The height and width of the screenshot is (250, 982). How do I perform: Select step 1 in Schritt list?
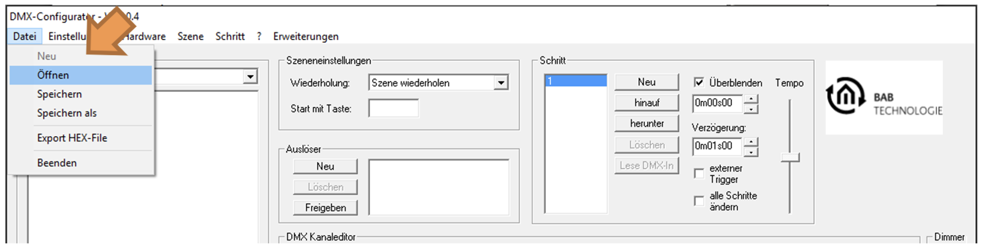click(x=575, y=81)
